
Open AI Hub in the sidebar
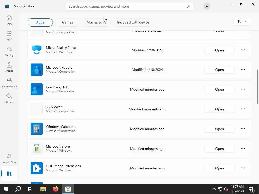(x=9, y=99)
